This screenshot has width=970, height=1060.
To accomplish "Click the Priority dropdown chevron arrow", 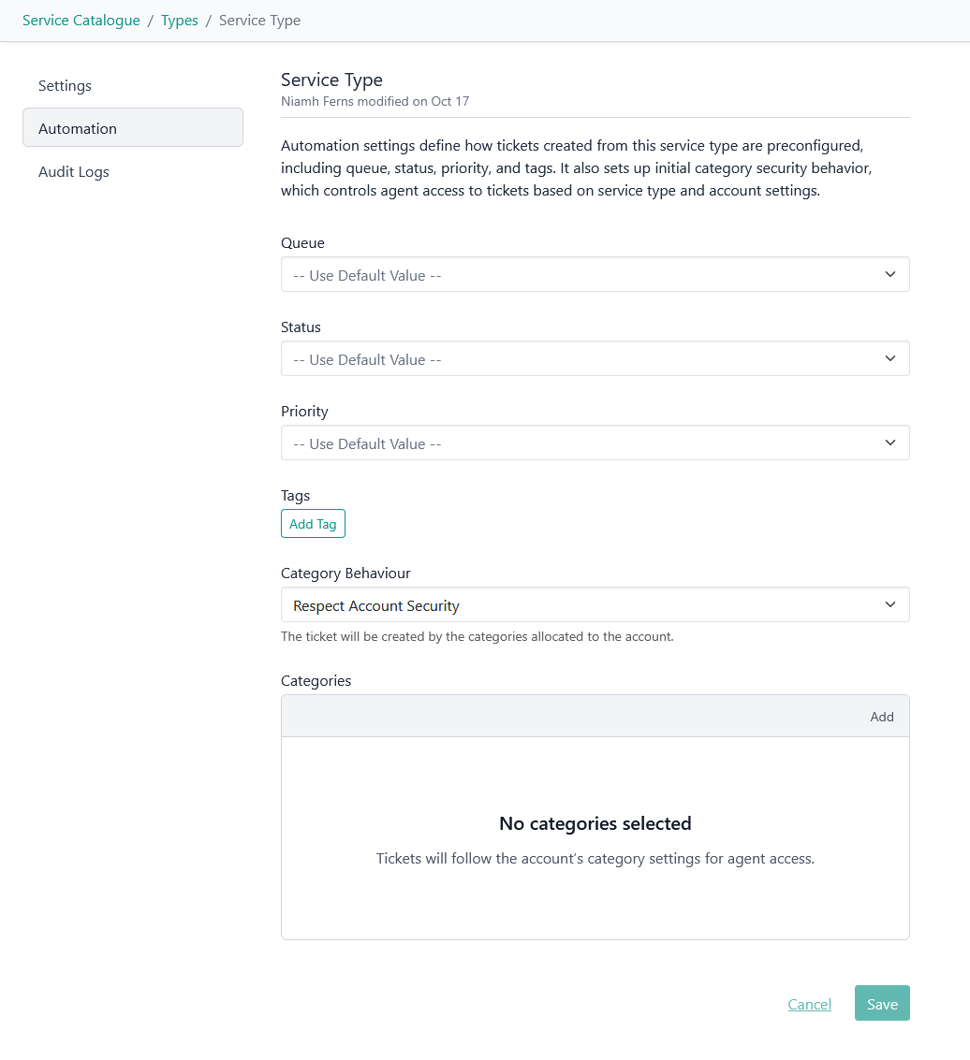I will 889,443.
